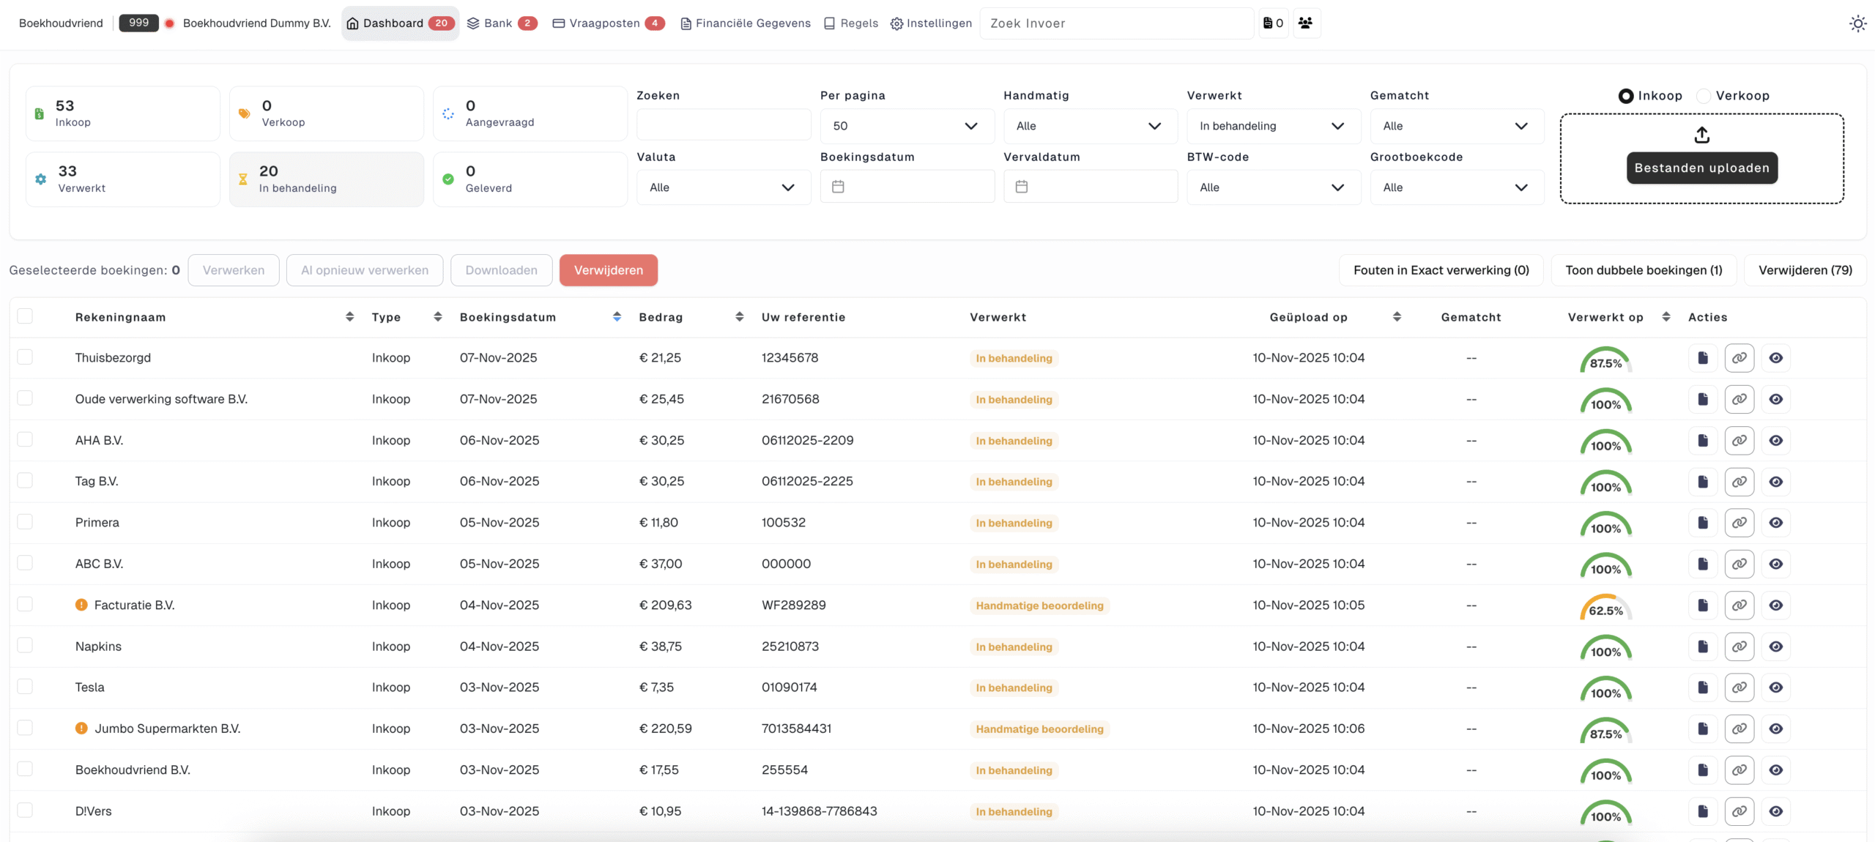Image resolution: width=1875 pixels, height=842 pixels.
Task: Sort by Bedrag using the sort arrows
Action: pos(739,317)
